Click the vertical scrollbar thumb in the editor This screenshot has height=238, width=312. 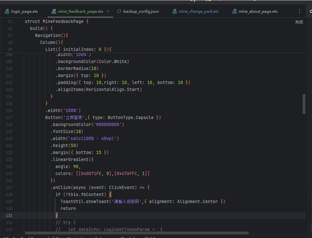pos(304,104)
